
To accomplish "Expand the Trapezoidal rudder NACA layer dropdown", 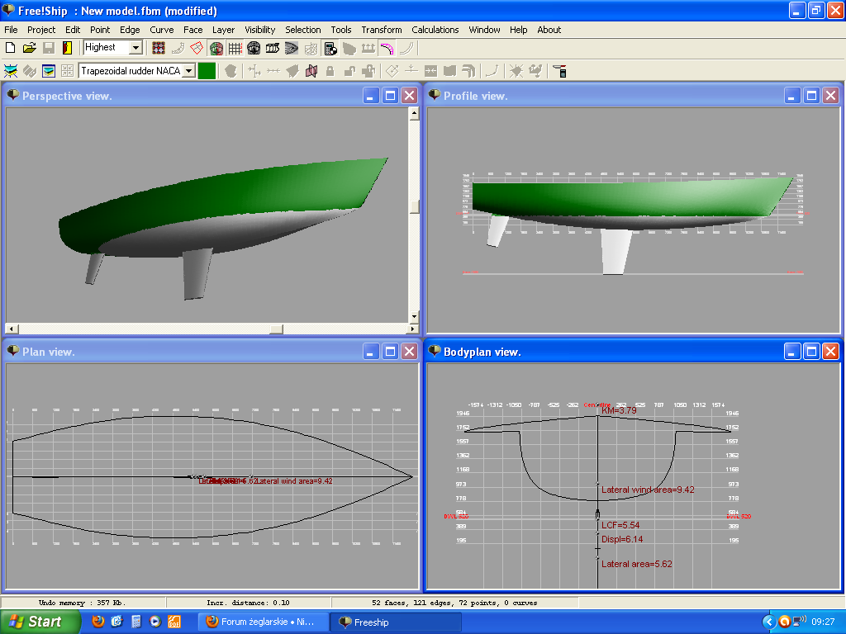I will tap(189, 71).
